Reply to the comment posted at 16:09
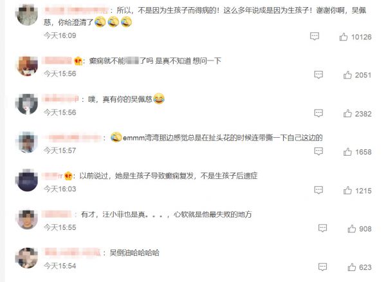Image resolution: width=386 pixels, height=282 pixels. [315, 37]
